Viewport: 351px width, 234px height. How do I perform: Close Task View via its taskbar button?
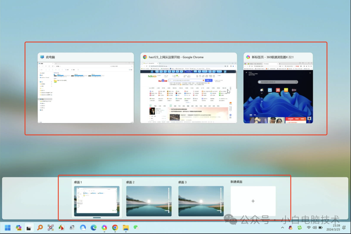[29, 228]
